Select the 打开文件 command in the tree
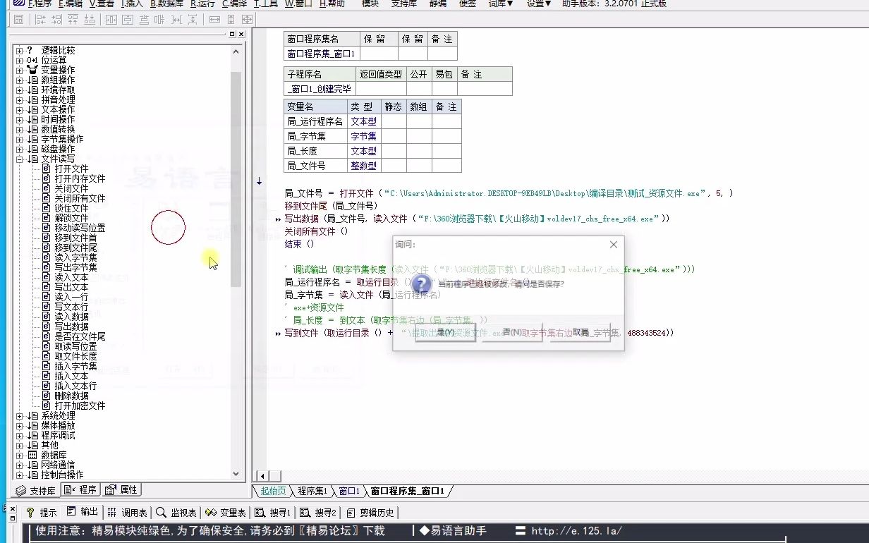Screen dimensions: 869x543 click(x=73, y=169)
